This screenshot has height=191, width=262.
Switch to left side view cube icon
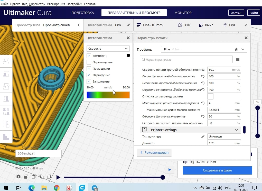click(x=42, y=177)
